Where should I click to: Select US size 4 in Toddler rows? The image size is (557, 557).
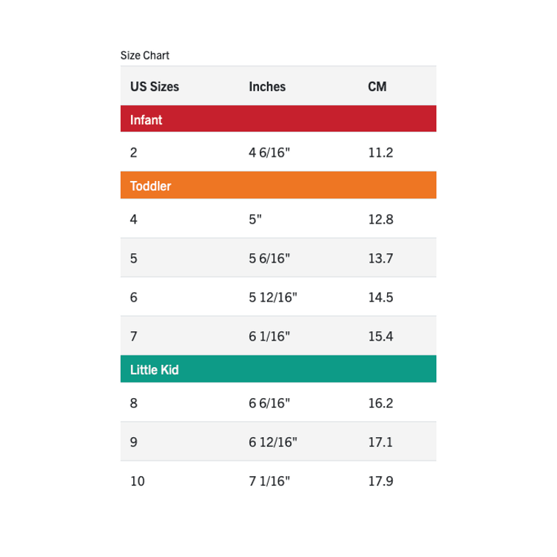[134, 219]
